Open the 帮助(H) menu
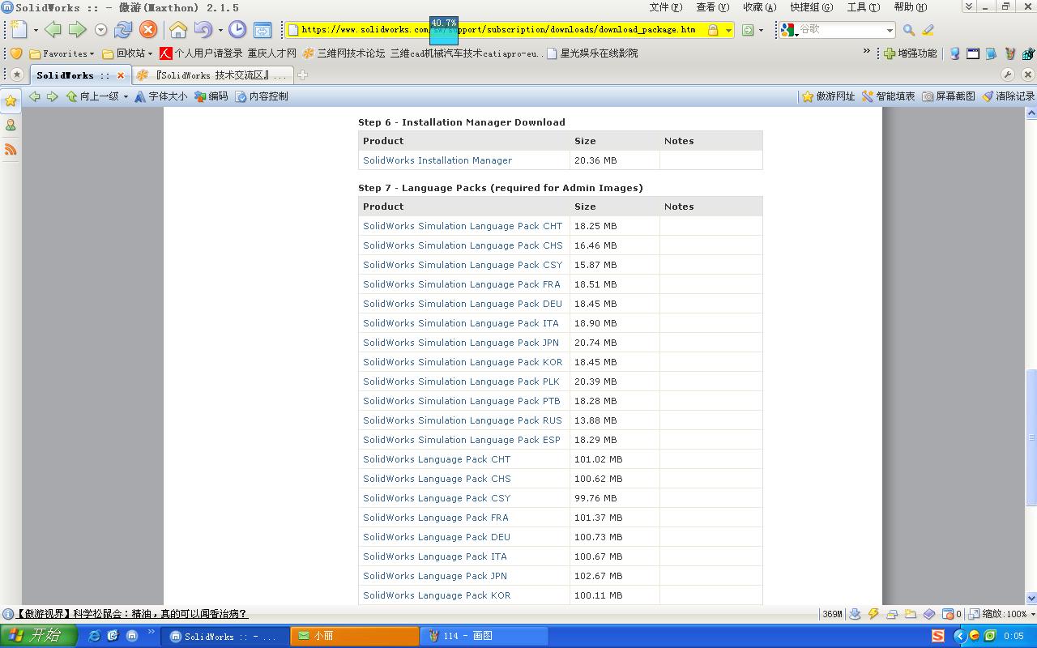Screen dimensions: 1037x648 911,7
